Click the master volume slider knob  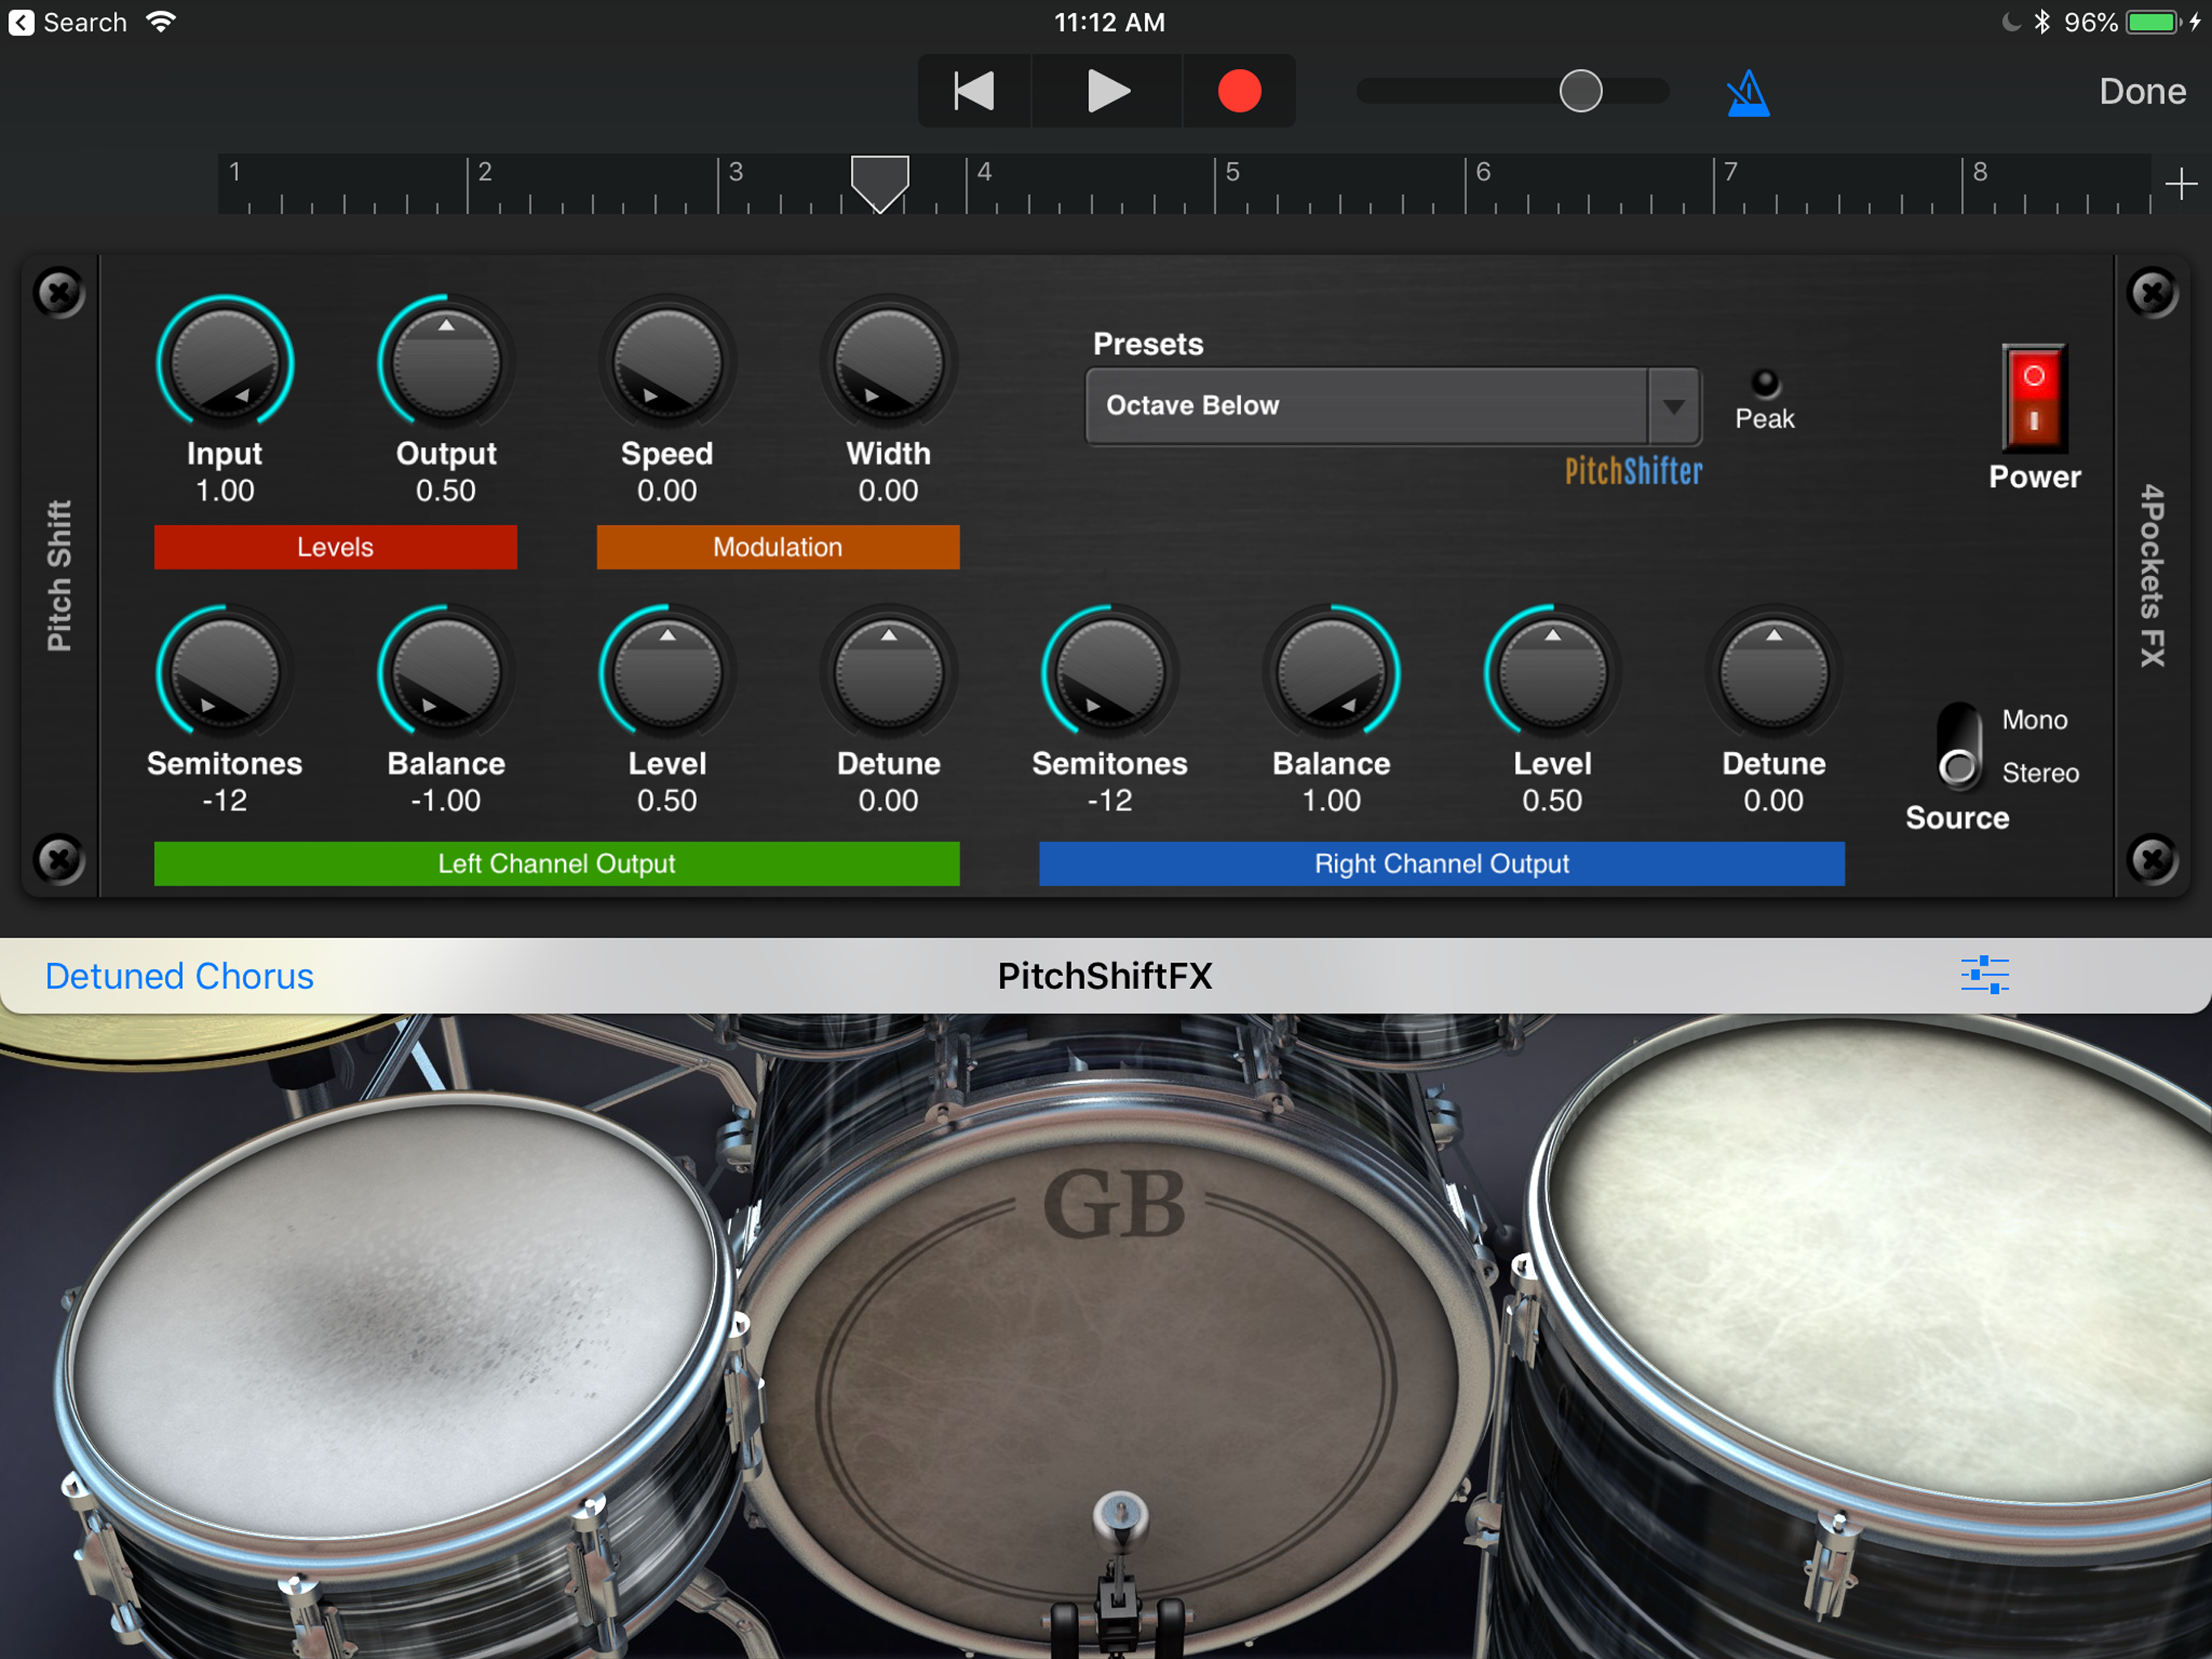(x=1580, y=91)
